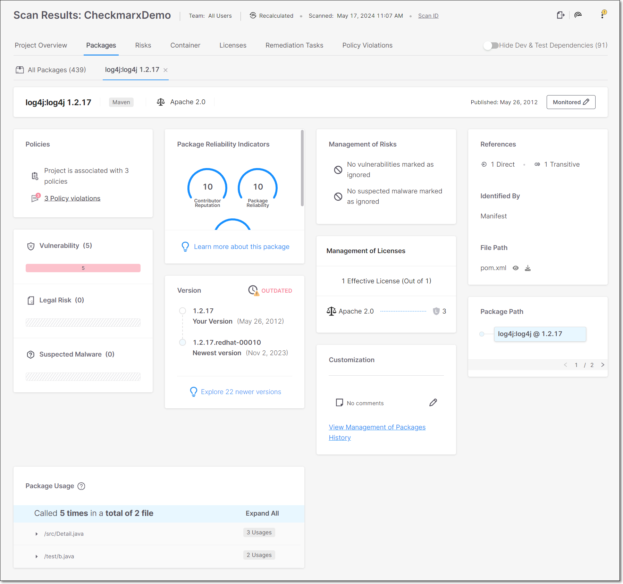The image size is (623, 584).
Task: Click the 2 Usages badge
Action: coord(259,555)
